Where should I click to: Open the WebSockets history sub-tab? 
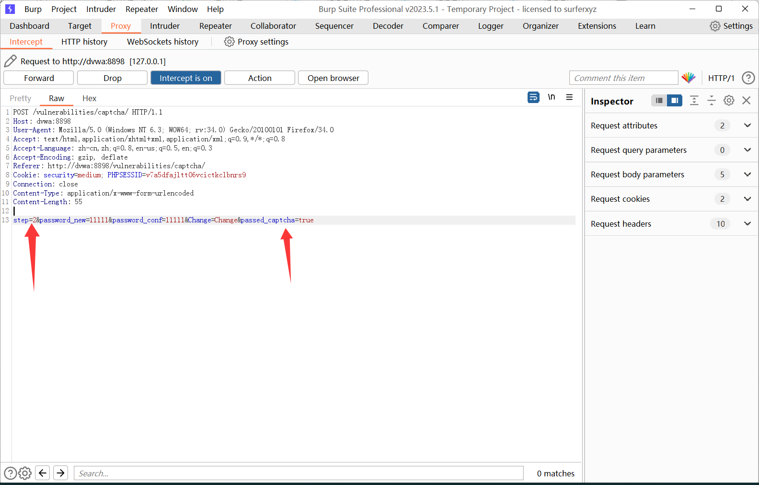click(x=163, y=42)
